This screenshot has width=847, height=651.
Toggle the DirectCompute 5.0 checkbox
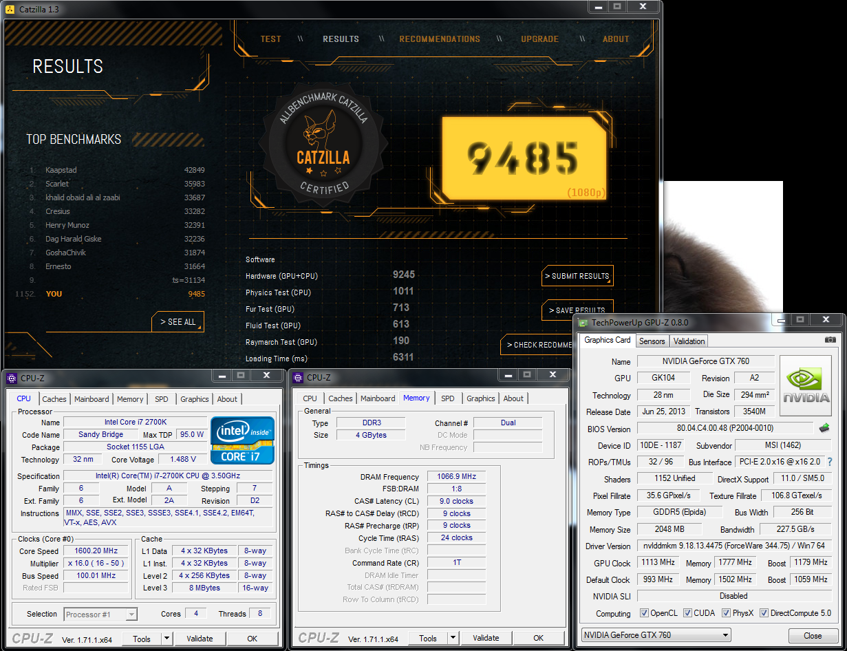tap(764, 613)
